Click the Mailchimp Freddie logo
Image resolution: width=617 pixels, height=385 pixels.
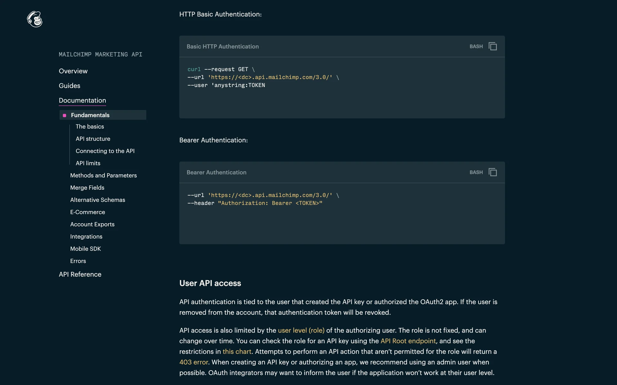pos(35,19)
